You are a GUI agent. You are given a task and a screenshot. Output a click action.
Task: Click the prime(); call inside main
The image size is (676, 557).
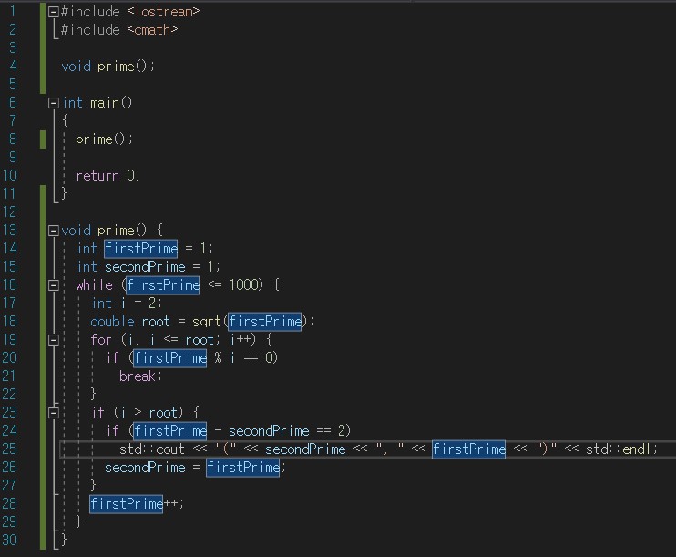click(x=105, y=139)
